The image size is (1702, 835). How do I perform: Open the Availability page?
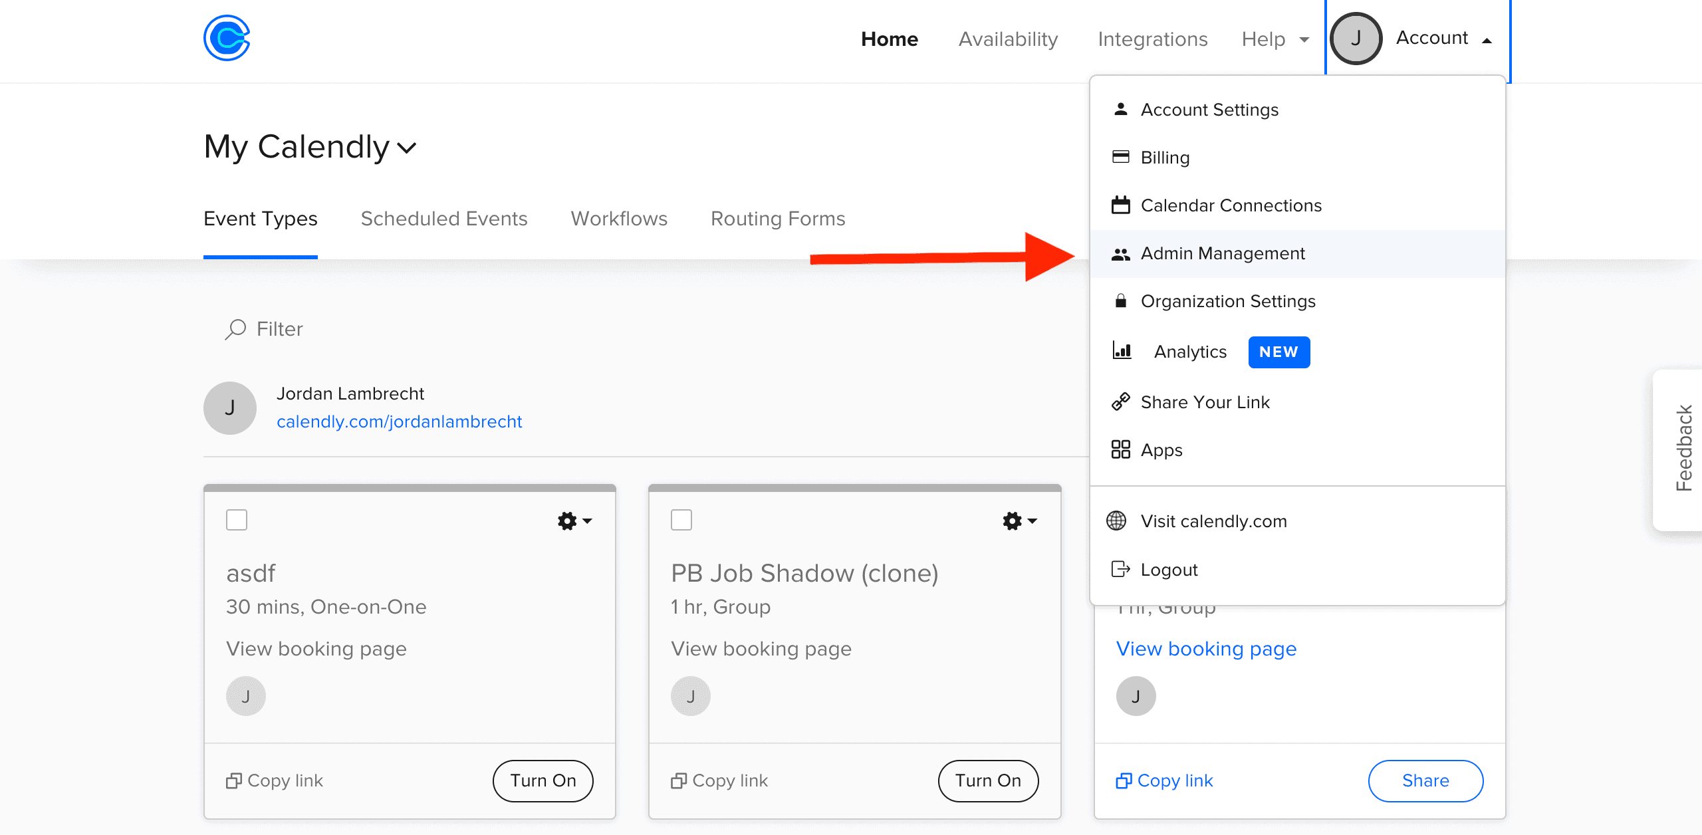(1008, 39)
